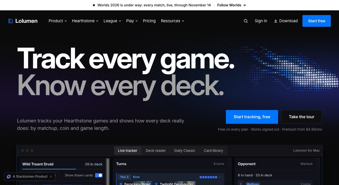Click the Start free button
This screenshot has width=339, height=185.
tap(316, 21)
